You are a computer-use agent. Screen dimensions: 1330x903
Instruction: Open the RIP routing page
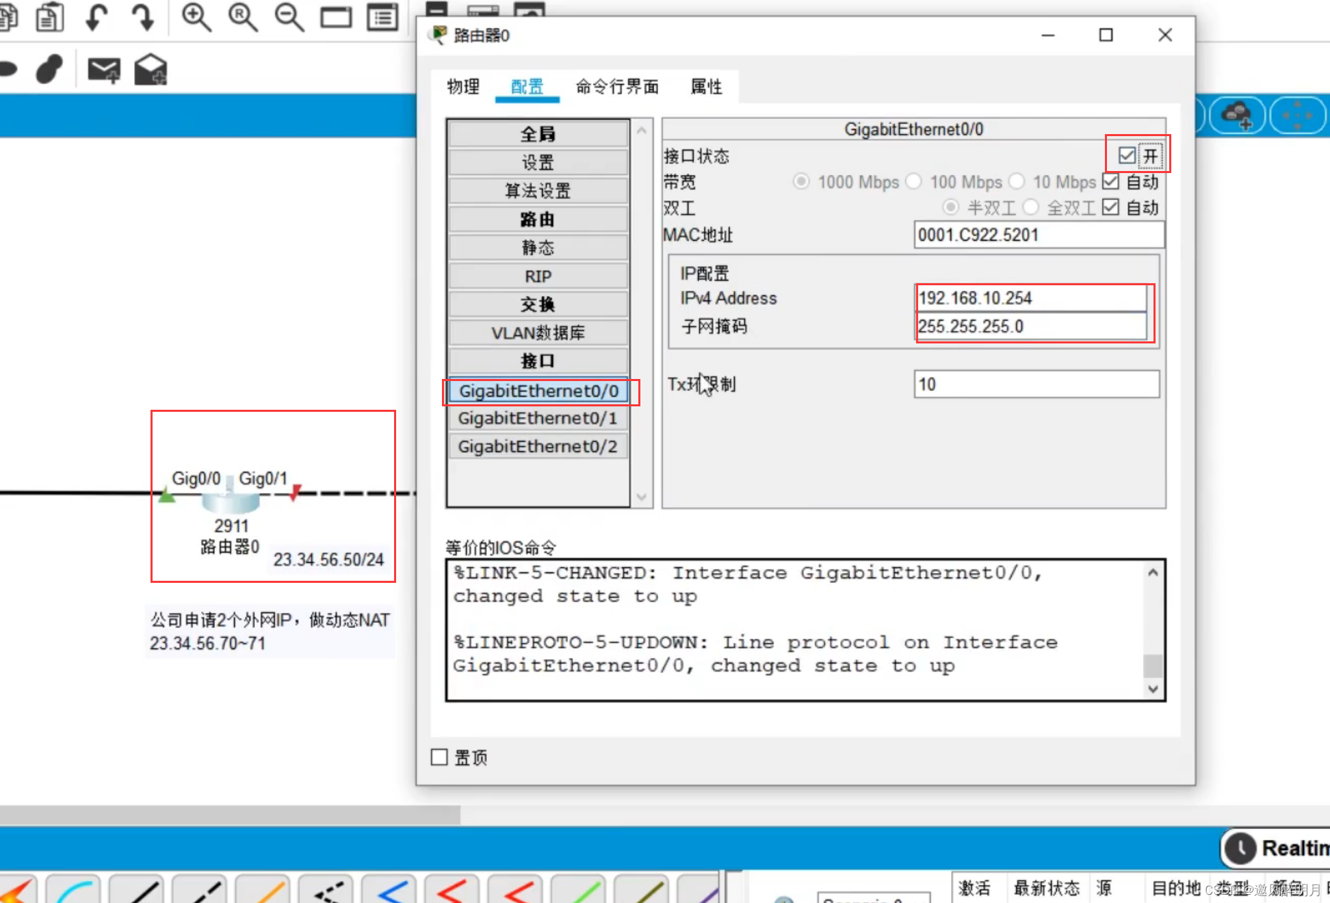(x=538, y=276)
